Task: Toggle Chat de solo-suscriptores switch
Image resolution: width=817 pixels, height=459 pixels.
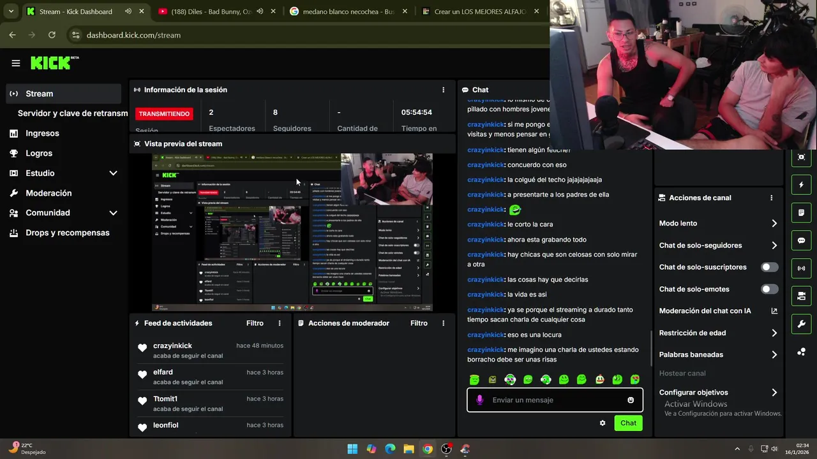Action: tap(770, 267)
